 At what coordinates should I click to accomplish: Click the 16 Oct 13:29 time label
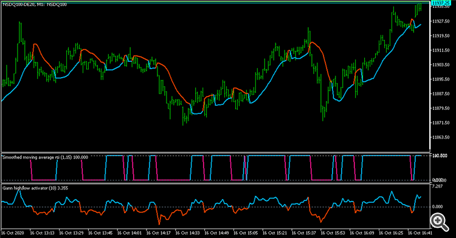point(71,233)
